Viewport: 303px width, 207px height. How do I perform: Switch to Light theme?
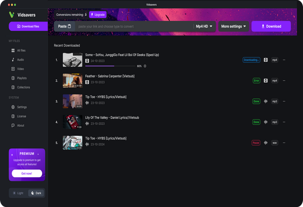coord(18,193)
